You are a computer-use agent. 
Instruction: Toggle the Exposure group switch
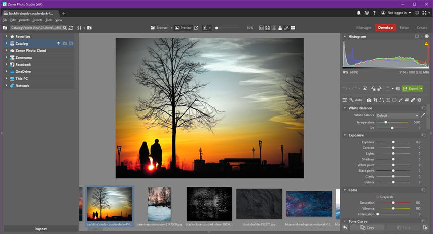click(x=423, y=135)
